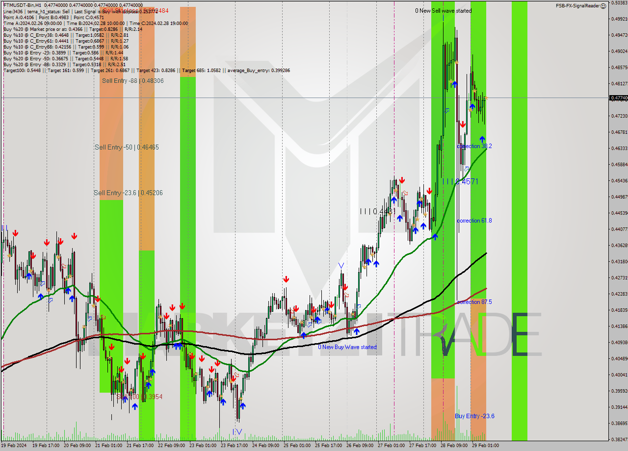Click the 'Buy %20 @ Market price' line
628x451 pixels.
click(x=73, y=29)
